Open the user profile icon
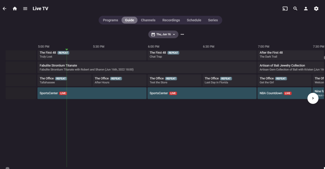This screenshot has width=325, height=169. pyautogui.click(x=306, y=9)
